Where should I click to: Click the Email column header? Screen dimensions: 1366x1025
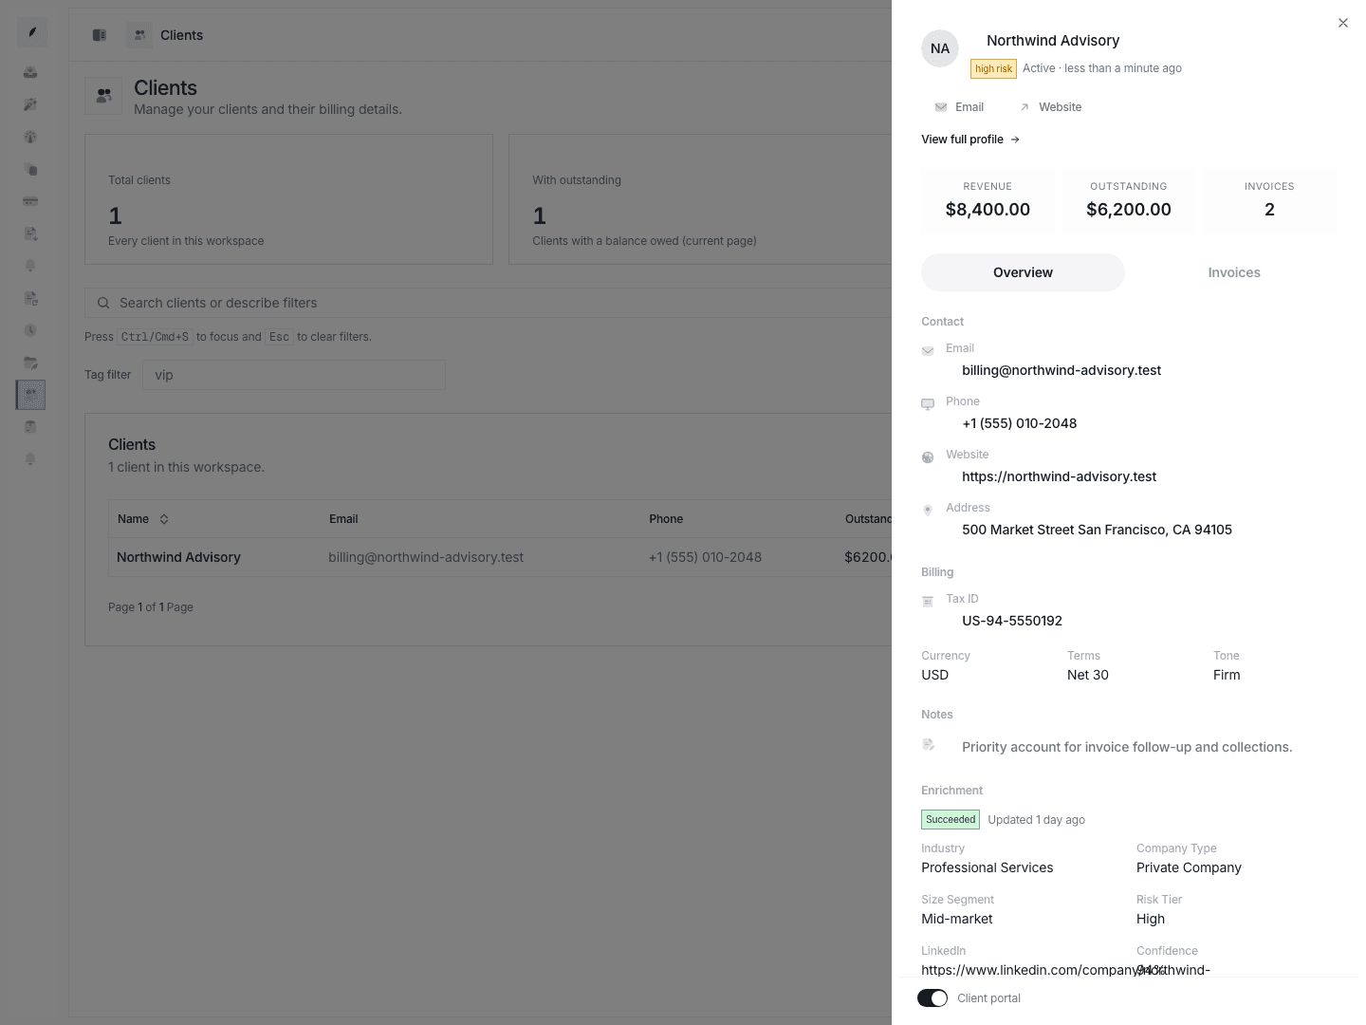[343, 519]
